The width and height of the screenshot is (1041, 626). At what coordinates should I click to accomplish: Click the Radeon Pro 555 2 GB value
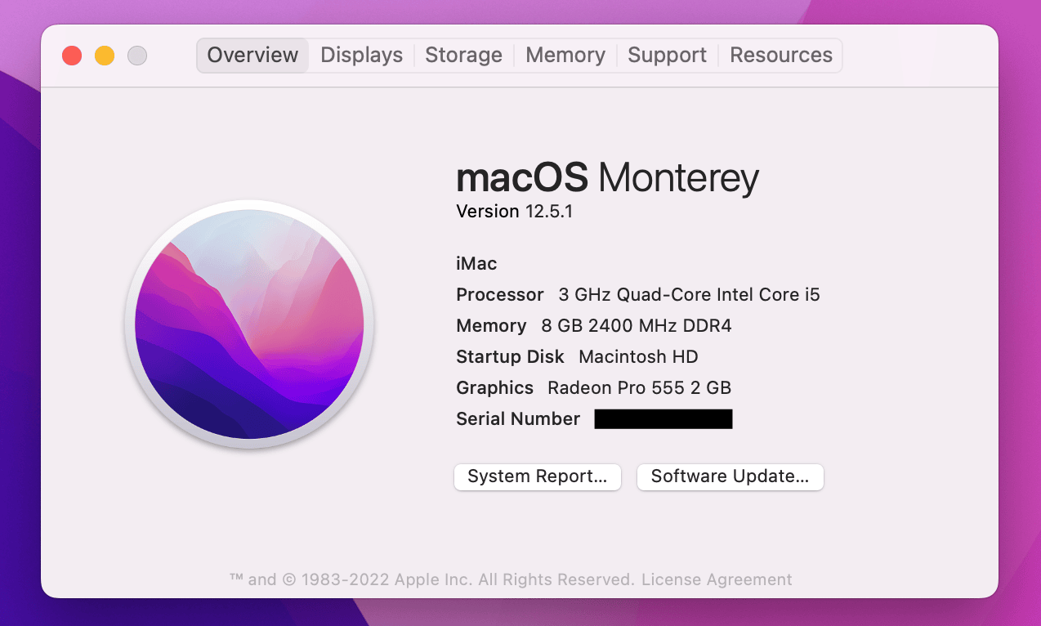pos(639,388)
